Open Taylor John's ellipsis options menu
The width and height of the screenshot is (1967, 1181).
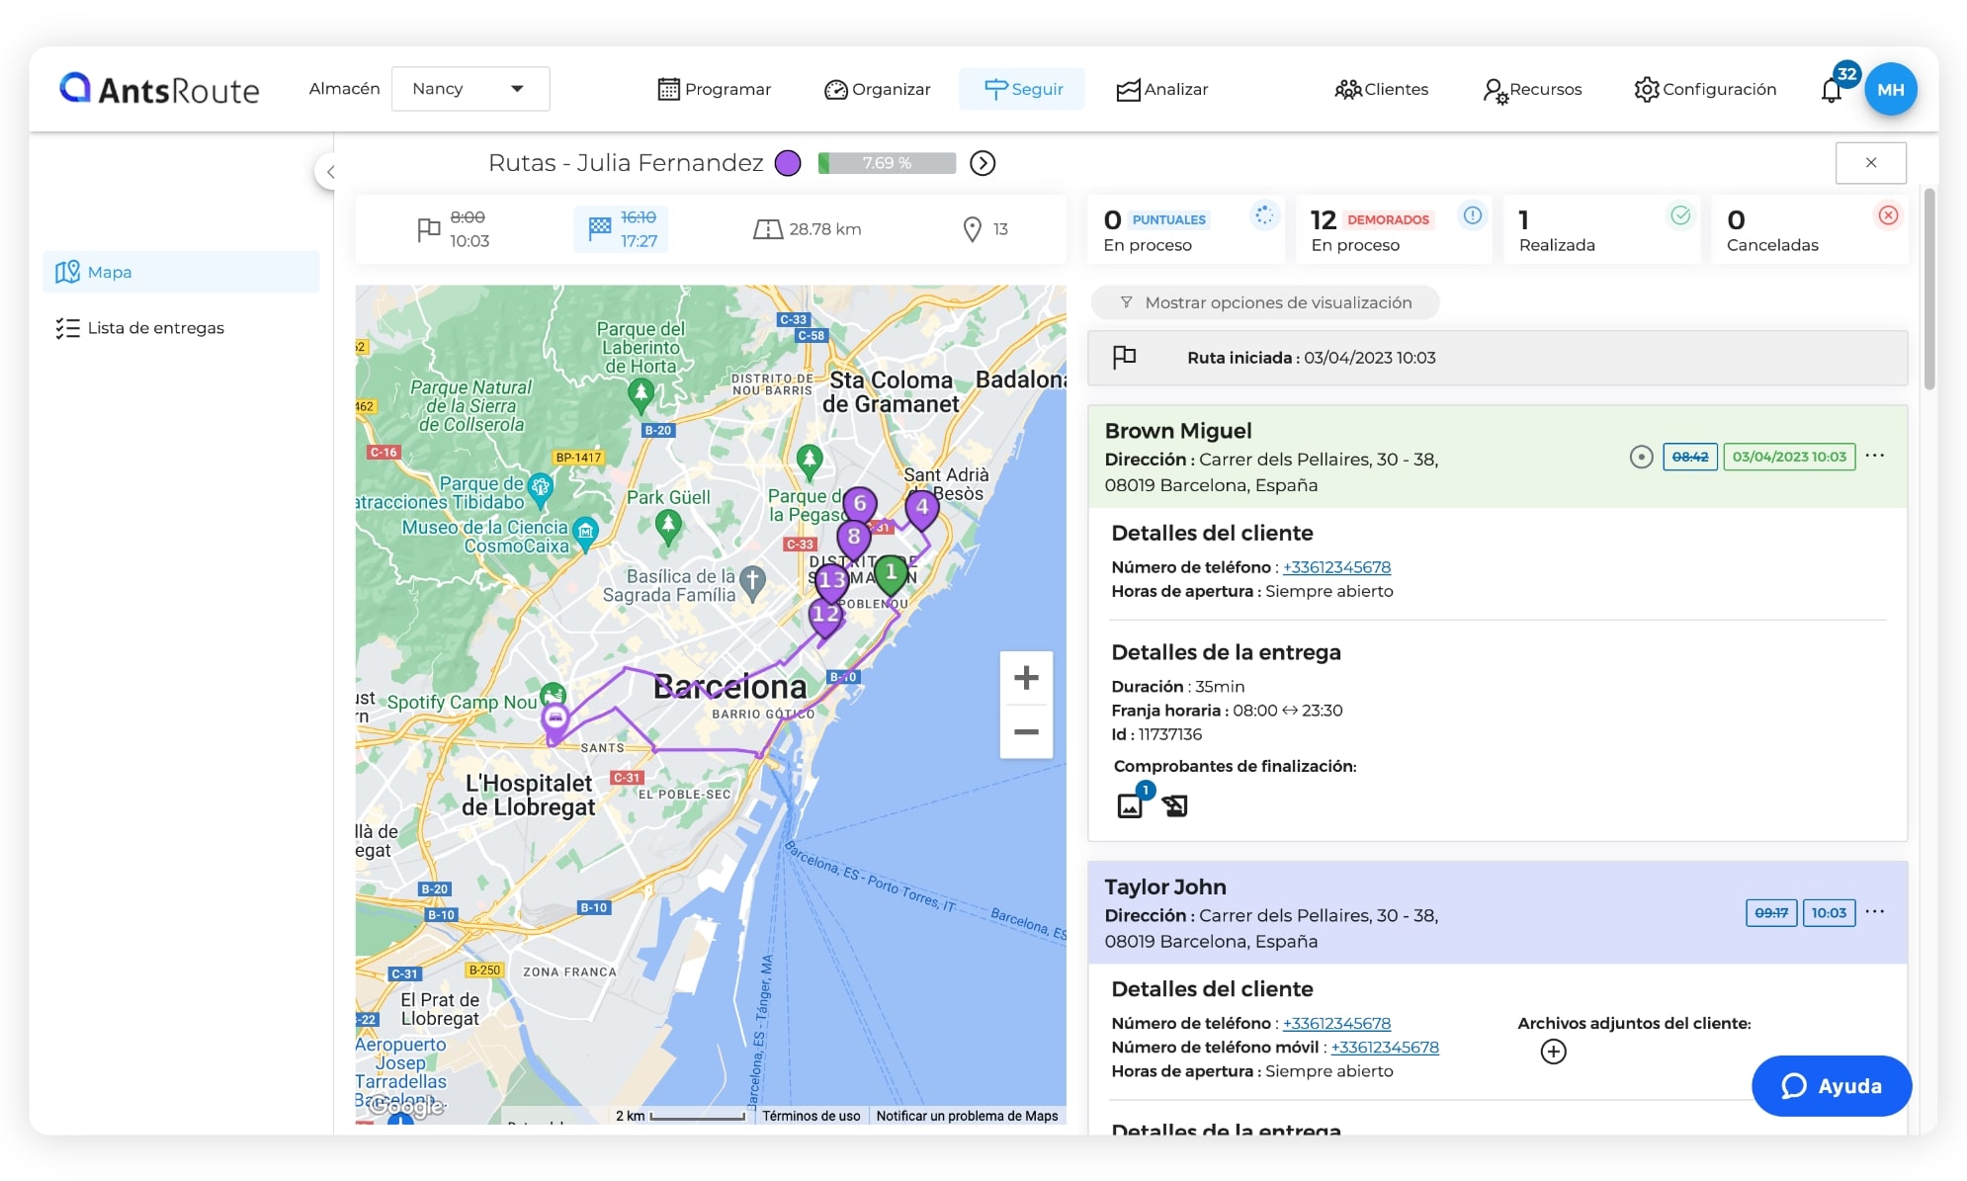click(x=1874, y=913)
